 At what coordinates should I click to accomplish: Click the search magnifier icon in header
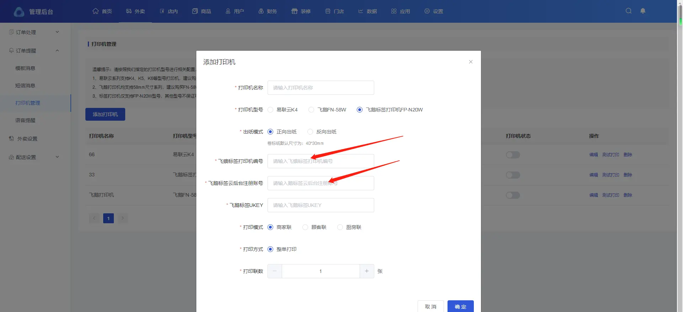coord(629,11)
